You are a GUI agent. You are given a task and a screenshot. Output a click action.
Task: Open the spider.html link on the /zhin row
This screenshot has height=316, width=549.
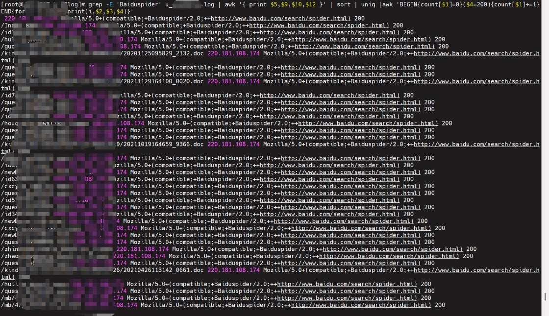pyautogui.click(x=393, y=249)
